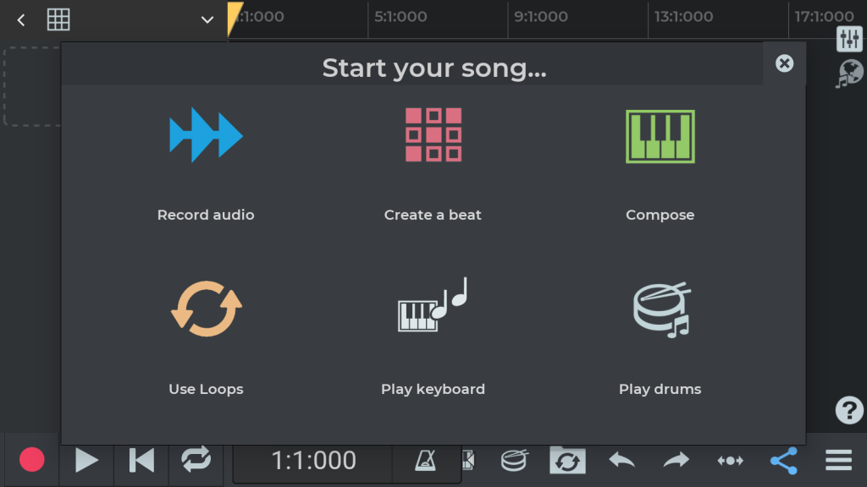Click the 1:1:000 time position display
Viewport: 867px width, 487px height.
[313, 461]
